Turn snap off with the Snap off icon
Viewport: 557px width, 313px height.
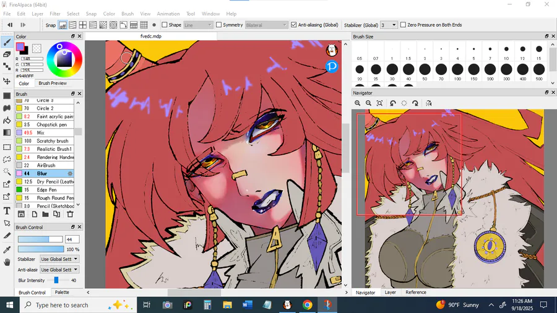(x=63, y=25)
